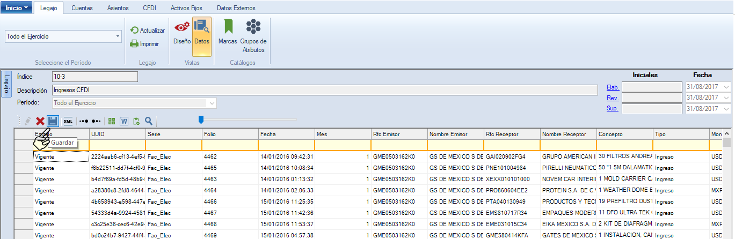Click the Rev. link
The height and width of the screenshot is (239, 735).
point(613,98)
